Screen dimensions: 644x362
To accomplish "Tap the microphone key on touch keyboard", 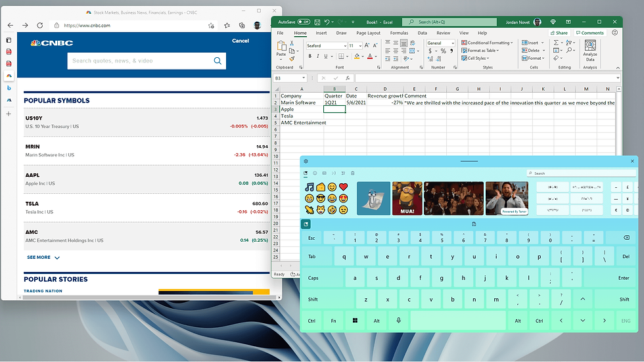I will tap(398, 321).
